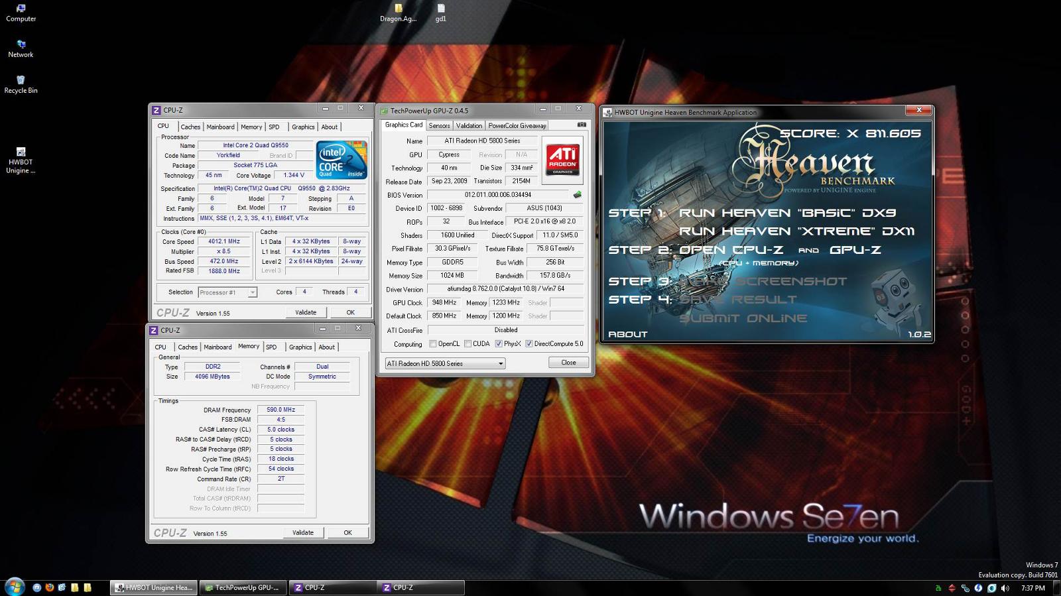The image size is (1061, 596).
Task: Click the red arrows tray icon
Action: pyautogui.click(x=952, y=588)
